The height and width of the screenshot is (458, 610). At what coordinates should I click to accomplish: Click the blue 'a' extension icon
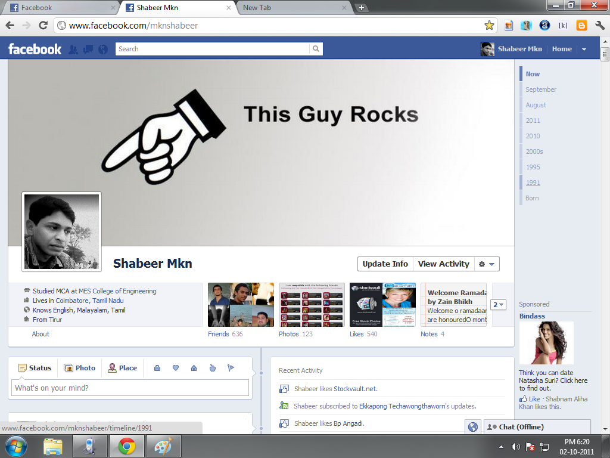(x=544, y=26)
